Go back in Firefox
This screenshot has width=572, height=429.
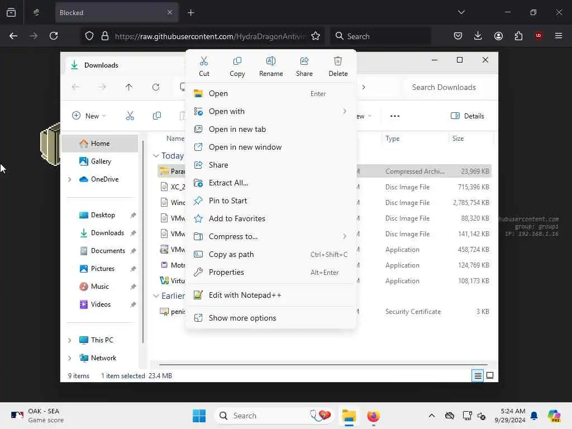click(x=13, y=36)
